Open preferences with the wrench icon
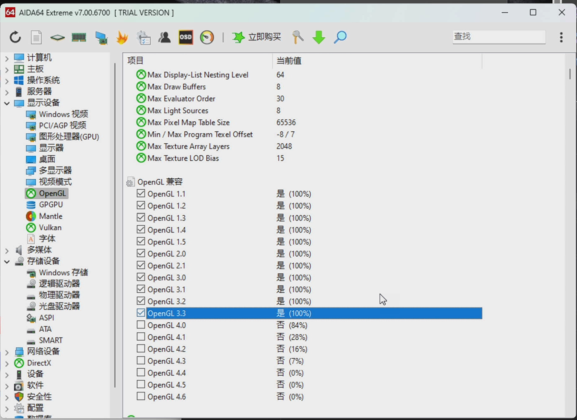This screenshot has height=420, width=577. coord(298,37)
